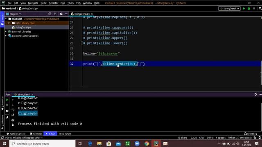Select the 4: Run tool tab
Screen dimensions: 262x147
(x=50, y=134)
